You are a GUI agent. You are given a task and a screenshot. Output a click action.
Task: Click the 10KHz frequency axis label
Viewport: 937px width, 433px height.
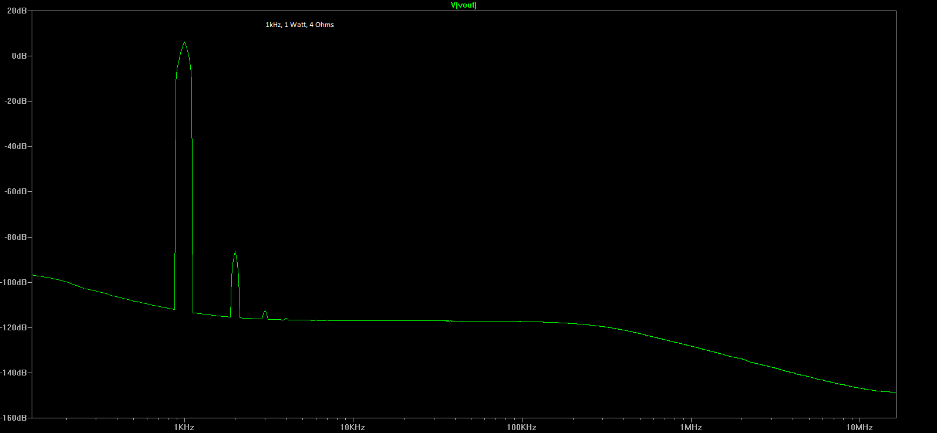352,427
